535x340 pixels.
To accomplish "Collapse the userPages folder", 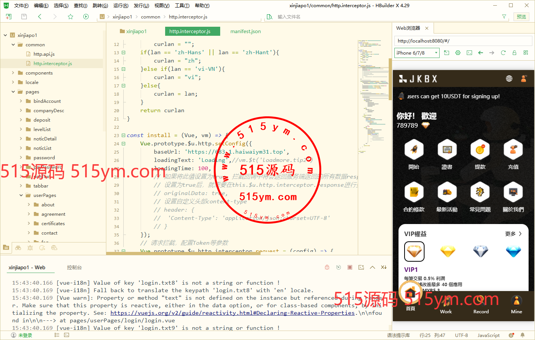I will [x=21, y=195].
